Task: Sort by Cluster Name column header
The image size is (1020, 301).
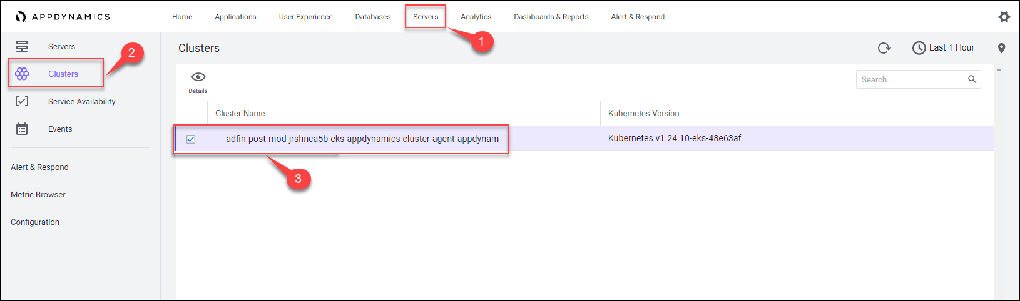Action: 240,113
